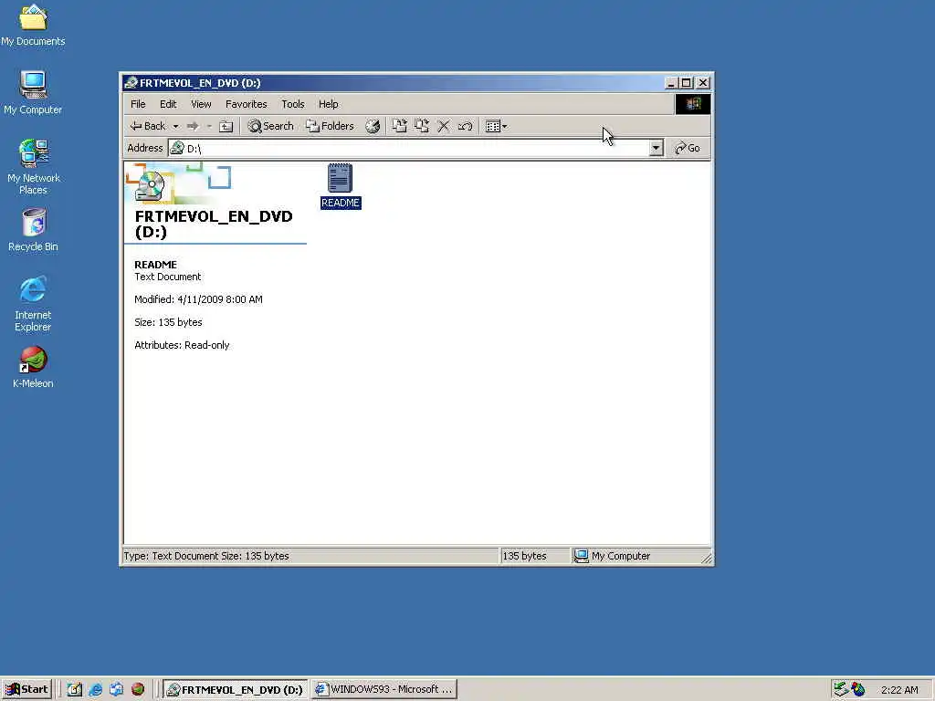
Task: Maximize the FRTMEVOL_EN_DVD window
Action: point(687,83)
